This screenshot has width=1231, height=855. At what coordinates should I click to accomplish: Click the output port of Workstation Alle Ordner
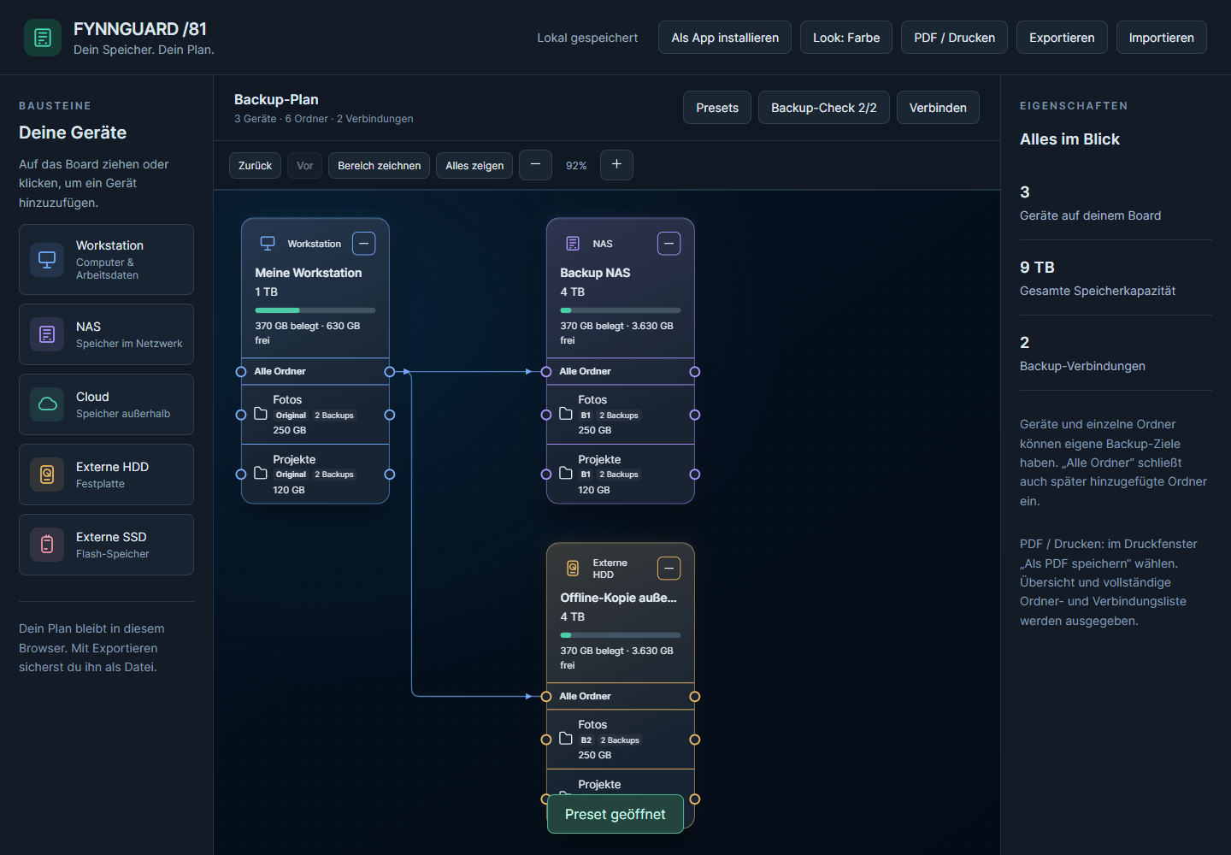[390, 372]
